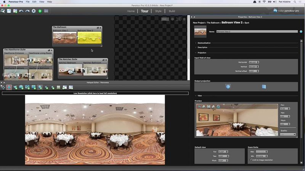Click the help icon in preview toolbar
The height and width of the screenshot is (171, 305).
tap(218, 107)
